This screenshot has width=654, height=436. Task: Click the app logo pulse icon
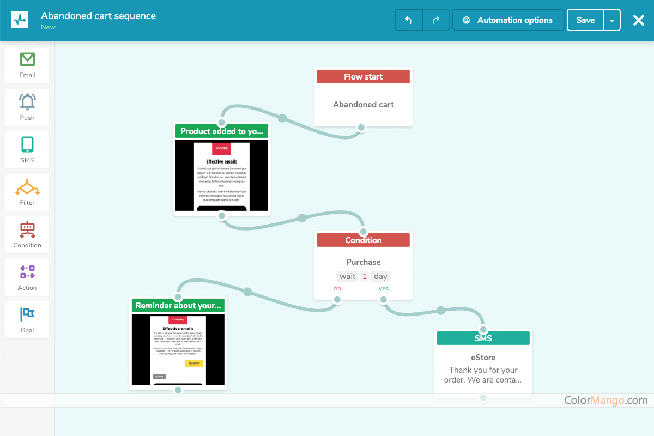[20, 20]
